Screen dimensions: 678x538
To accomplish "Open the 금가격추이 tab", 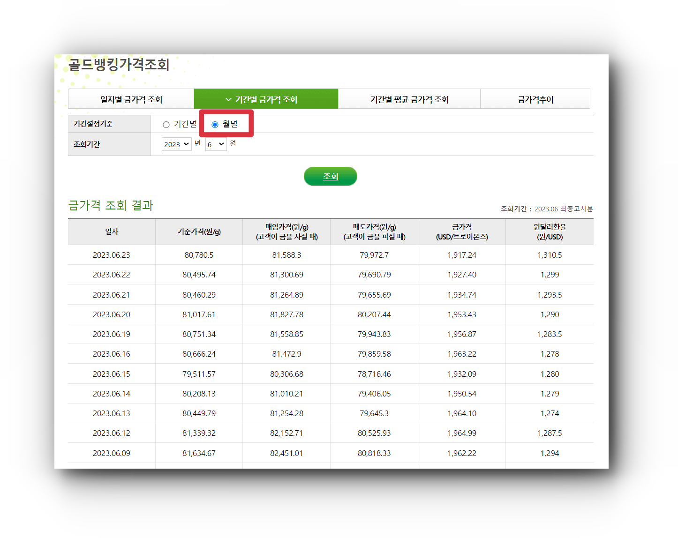I will 535,99.
